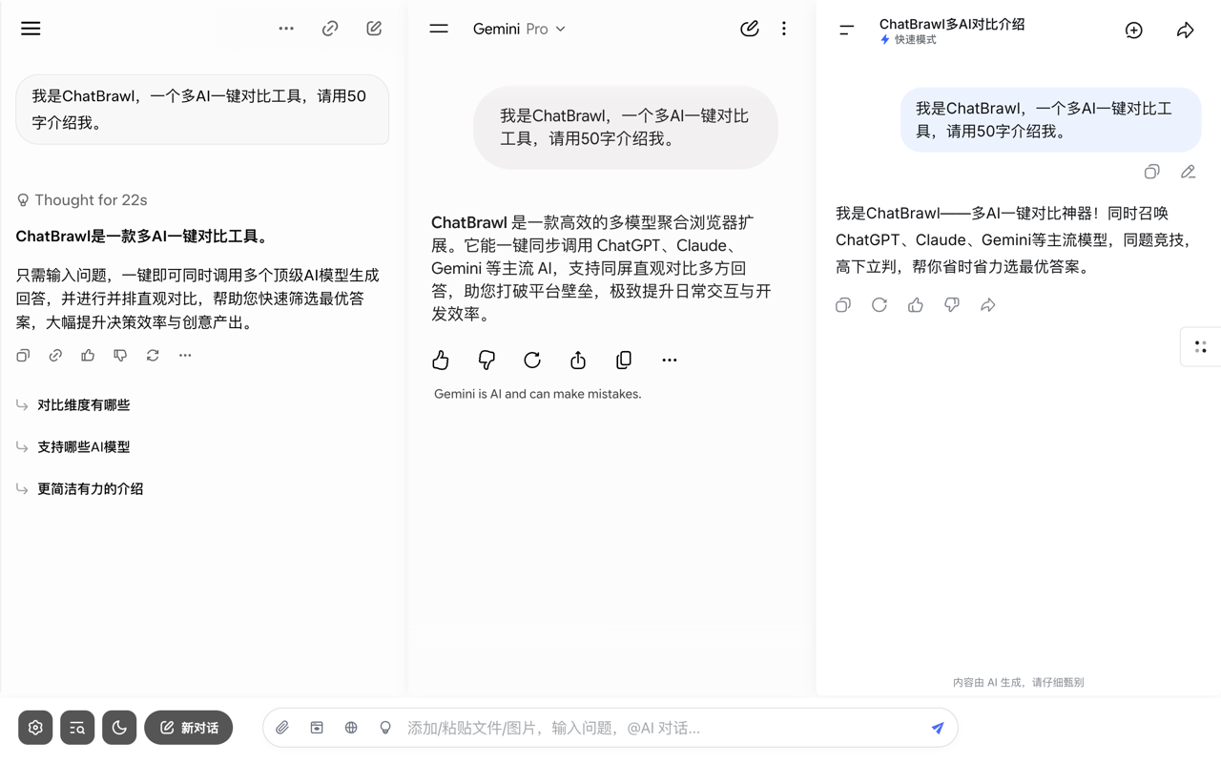This screenshot has width=1221, height=763.
Task: Open the Gemini sidebar menu icon
Action: (x=439, y=29)
